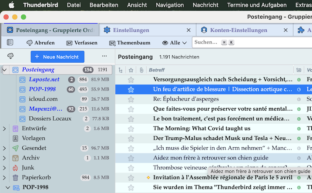Toggle the spaces toolbar icon
The width and height of the screenshot is (312, 193).
pos(10,42)
